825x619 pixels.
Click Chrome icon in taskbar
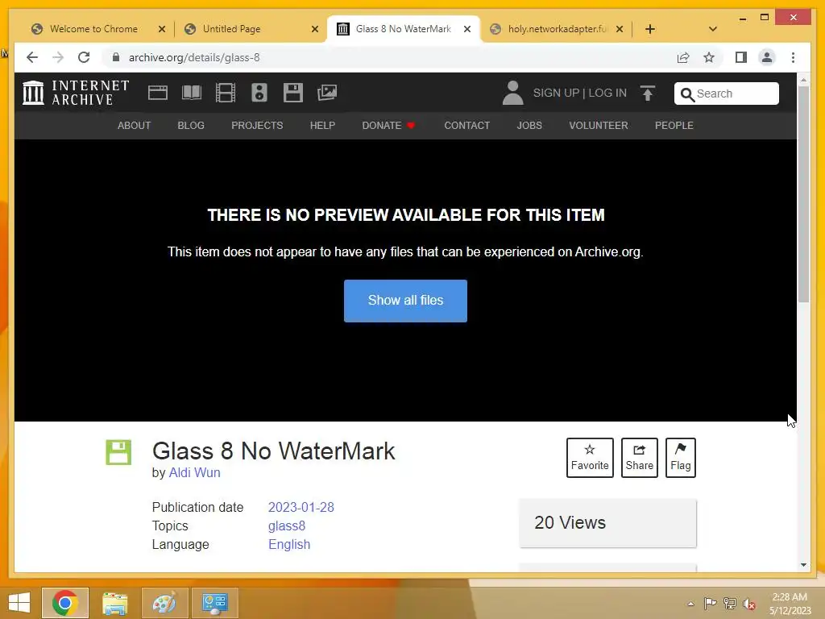(65, 603)
